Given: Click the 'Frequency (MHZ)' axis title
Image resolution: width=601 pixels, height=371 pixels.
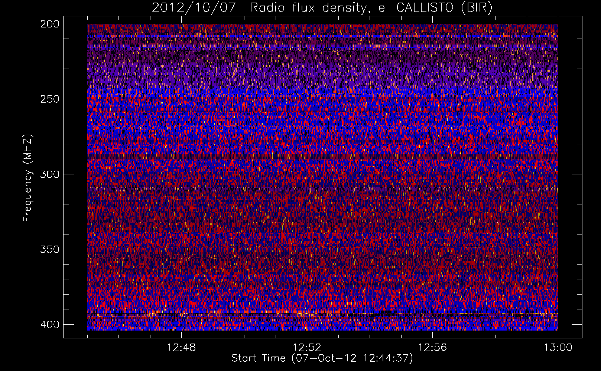Looking at the screenshot, I should coord(28,178).
